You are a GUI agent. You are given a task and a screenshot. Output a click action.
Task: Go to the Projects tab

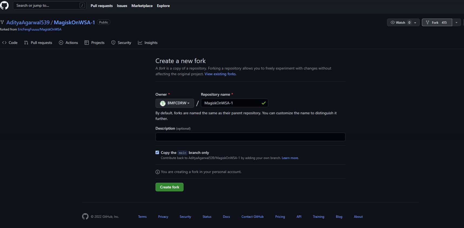(94, 43)
